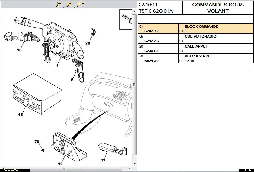Click part label 10 in diagram
This screenshot has height=172, width=254.
19,50
